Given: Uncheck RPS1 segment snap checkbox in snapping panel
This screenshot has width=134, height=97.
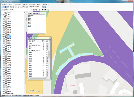Looking at the screenshot, I should tap(47, 66).
